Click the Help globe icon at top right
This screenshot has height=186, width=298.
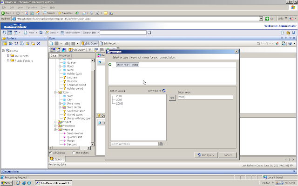(x=293, y=33)
